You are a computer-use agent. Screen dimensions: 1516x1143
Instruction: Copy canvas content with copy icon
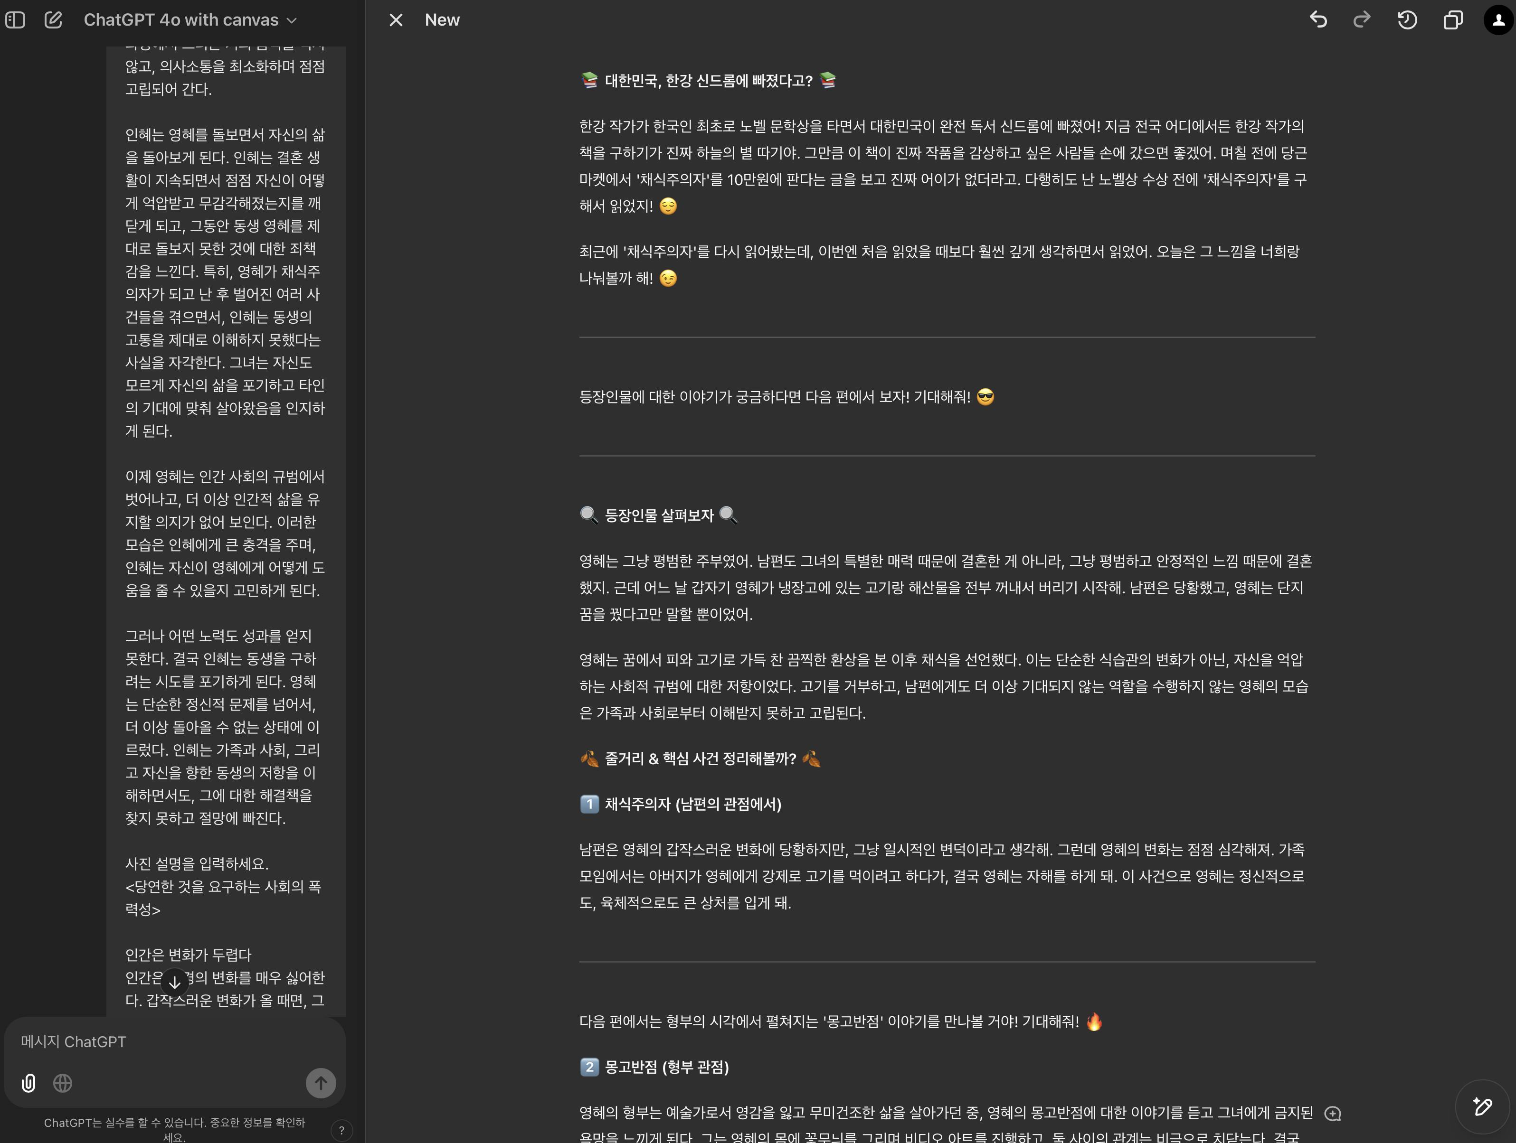1452,20
